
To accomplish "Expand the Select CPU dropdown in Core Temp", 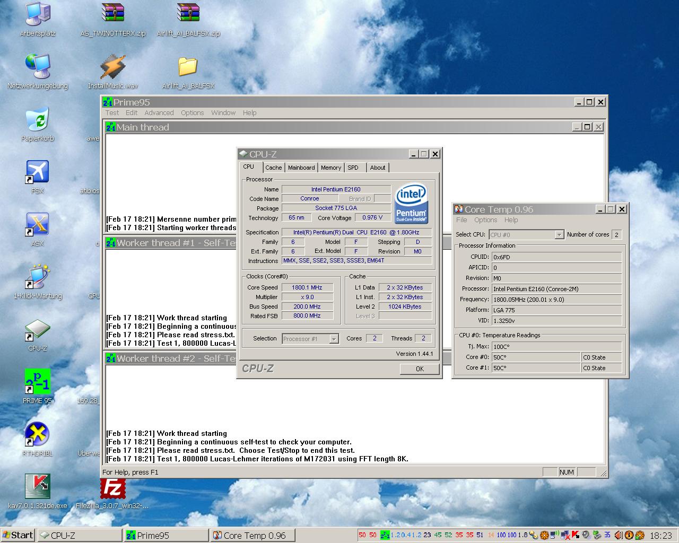I will click(x=559, y=235).
